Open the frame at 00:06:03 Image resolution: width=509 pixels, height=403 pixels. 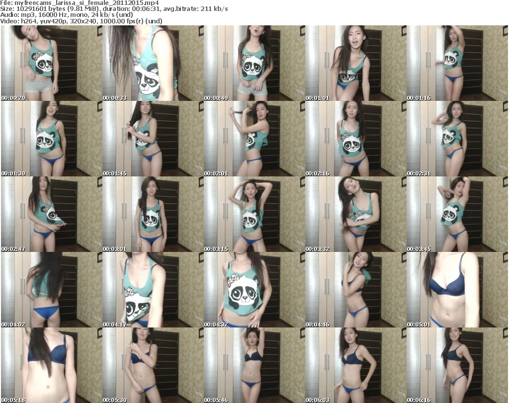pyautogui.click(x=355, y=365)
